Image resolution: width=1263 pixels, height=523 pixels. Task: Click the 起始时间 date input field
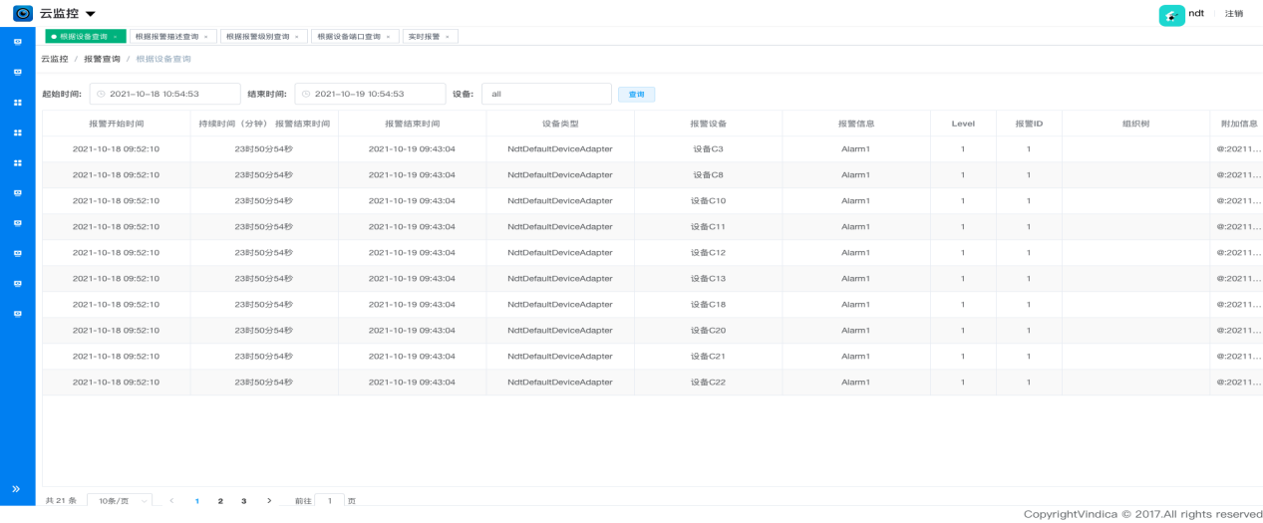pyautogui.click(x=162, y=94)
